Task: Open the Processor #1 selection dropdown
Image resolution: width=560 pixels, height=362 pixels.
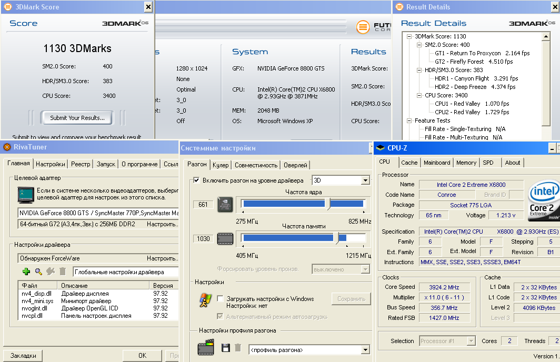Action: (472, 341)
